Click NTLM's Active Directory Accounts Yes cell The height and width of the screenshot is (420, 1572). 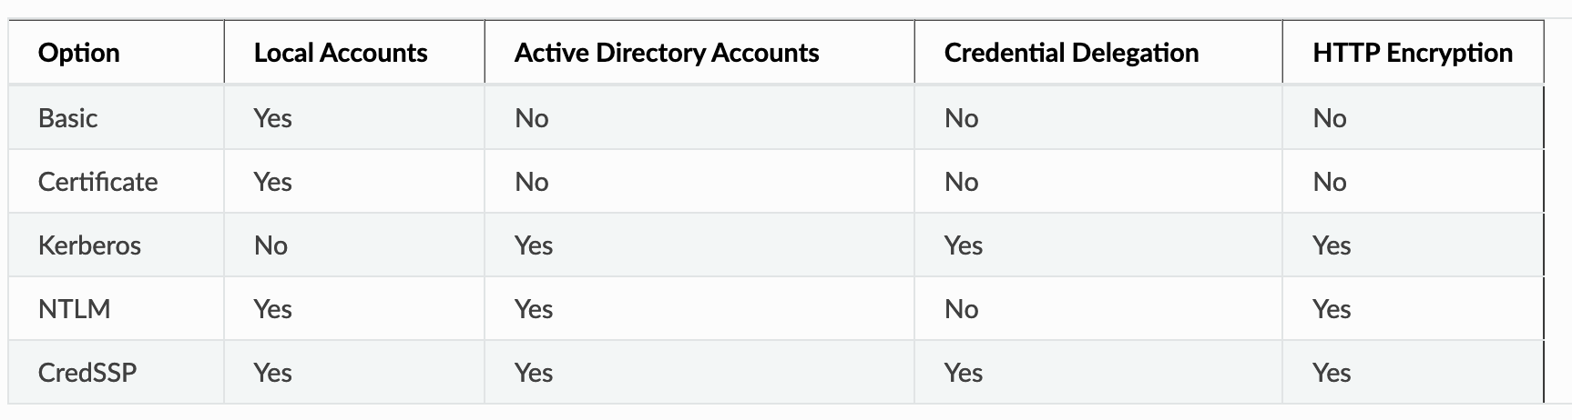534,309
